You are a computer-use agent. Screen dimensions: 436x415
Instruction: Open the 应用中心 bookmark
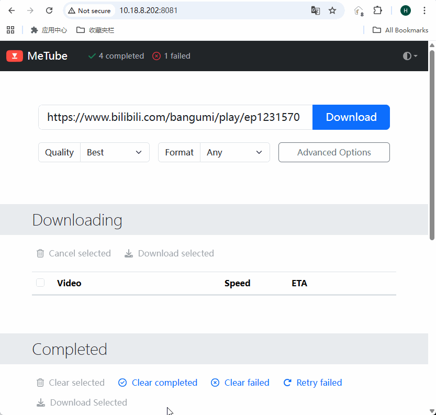pos(49,30)
